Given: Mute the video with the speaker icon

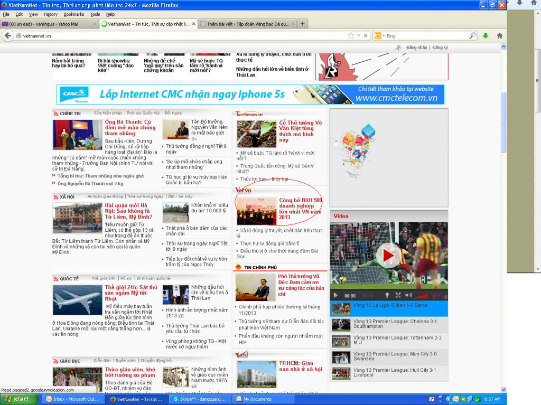Looking at the screenshot, I should [x=408, y=295].
